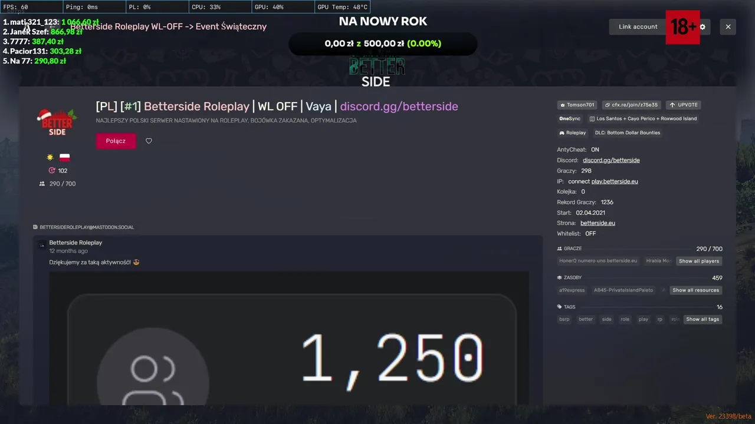Click the Polish flag icon
Image resolution: width=755 pixels, height=424 pixels.
click(x=64, y=157)
